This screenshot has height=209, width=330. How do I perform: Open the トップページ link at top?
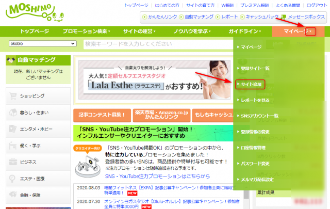(136, 5)
